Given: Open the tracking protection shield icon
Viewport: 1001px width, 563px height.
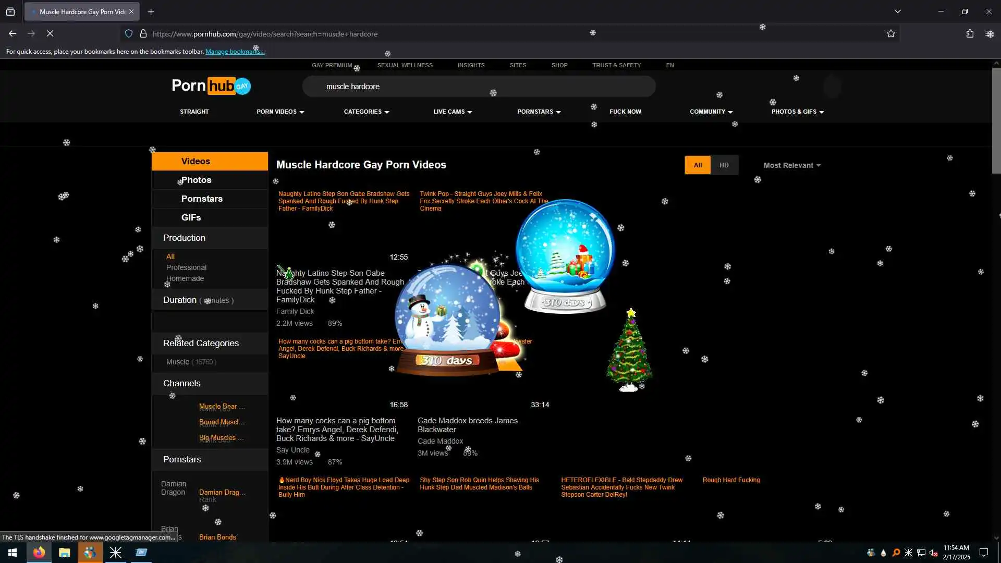Looking at the screenshot, I should [x=129, y=33].
